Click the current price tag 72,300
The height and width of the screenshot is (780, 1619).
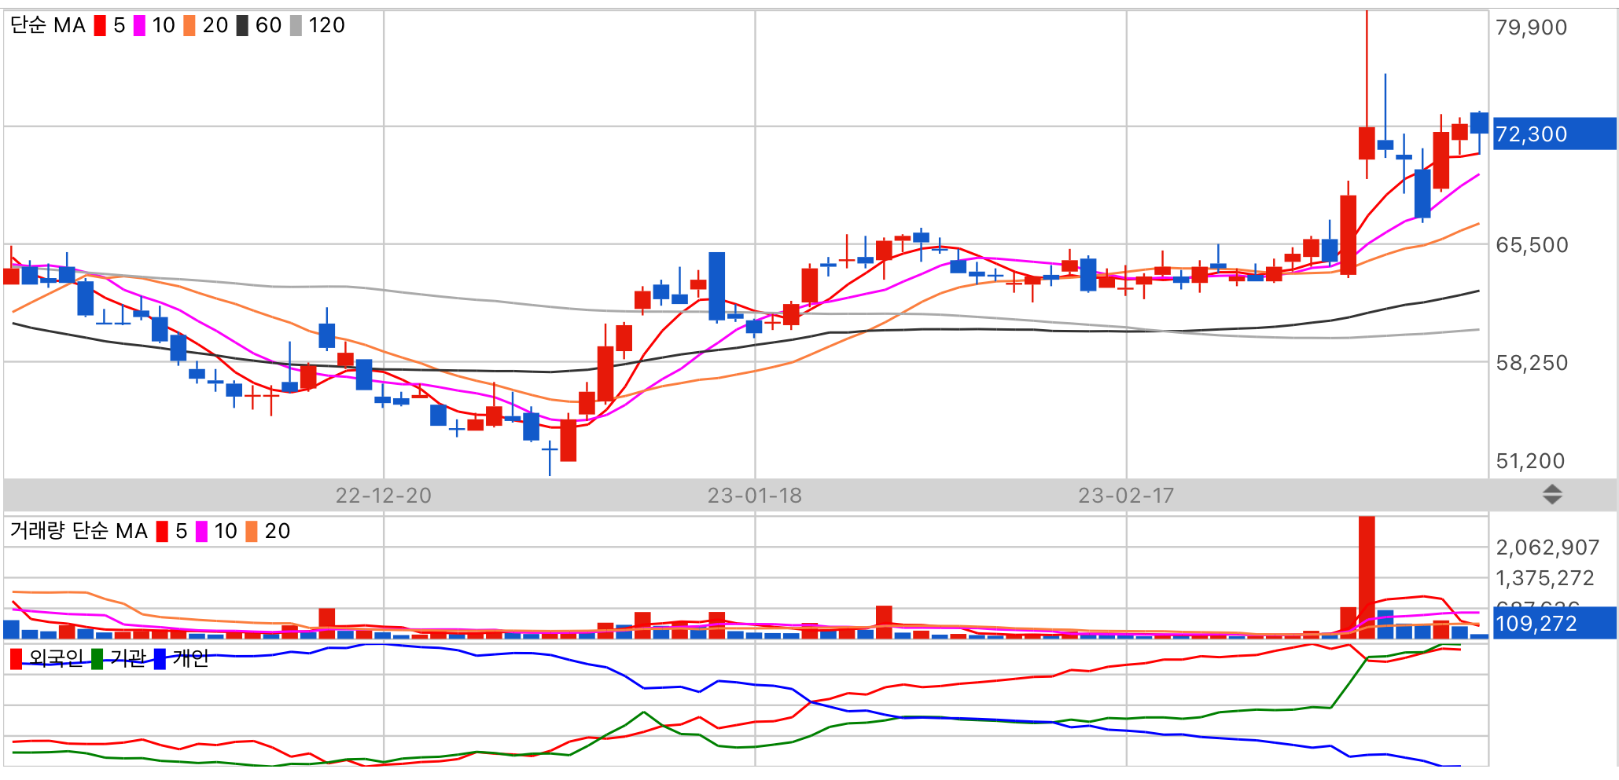[1555, 134]
